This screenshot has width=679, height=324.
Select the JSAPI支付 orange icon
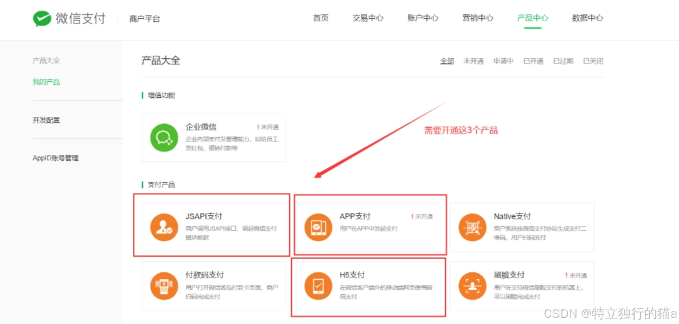tap(164, 227)
